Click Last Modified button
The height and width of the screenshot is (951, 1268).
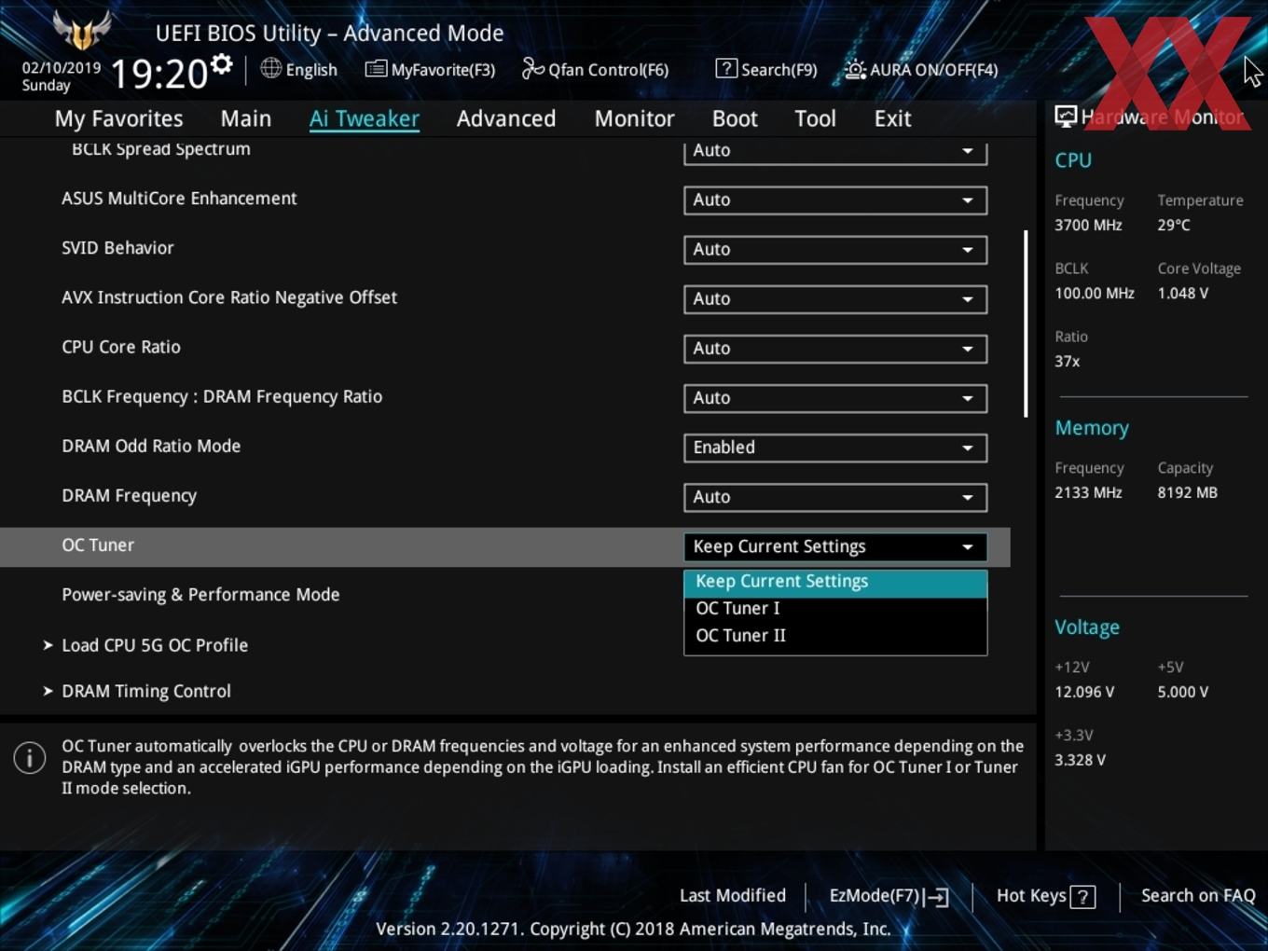tap(733, 896)
